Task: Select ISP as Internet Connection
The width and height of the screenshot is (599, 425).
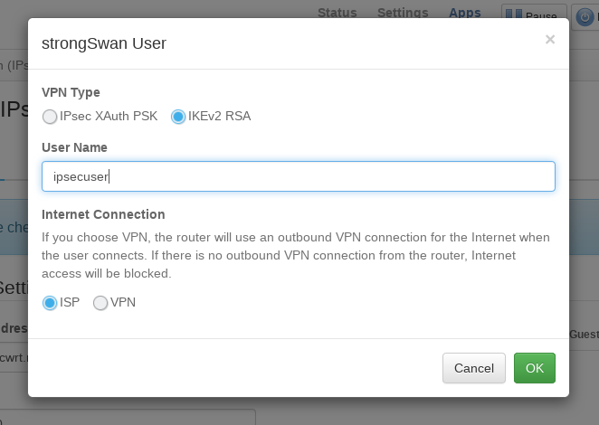Action: pos(50,302)
